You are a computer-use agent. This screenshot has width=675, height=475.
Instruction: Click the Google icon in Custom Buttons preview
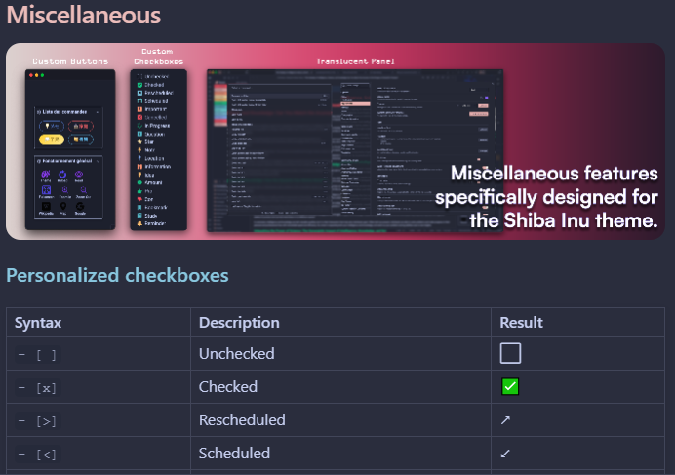click(80, 206)
